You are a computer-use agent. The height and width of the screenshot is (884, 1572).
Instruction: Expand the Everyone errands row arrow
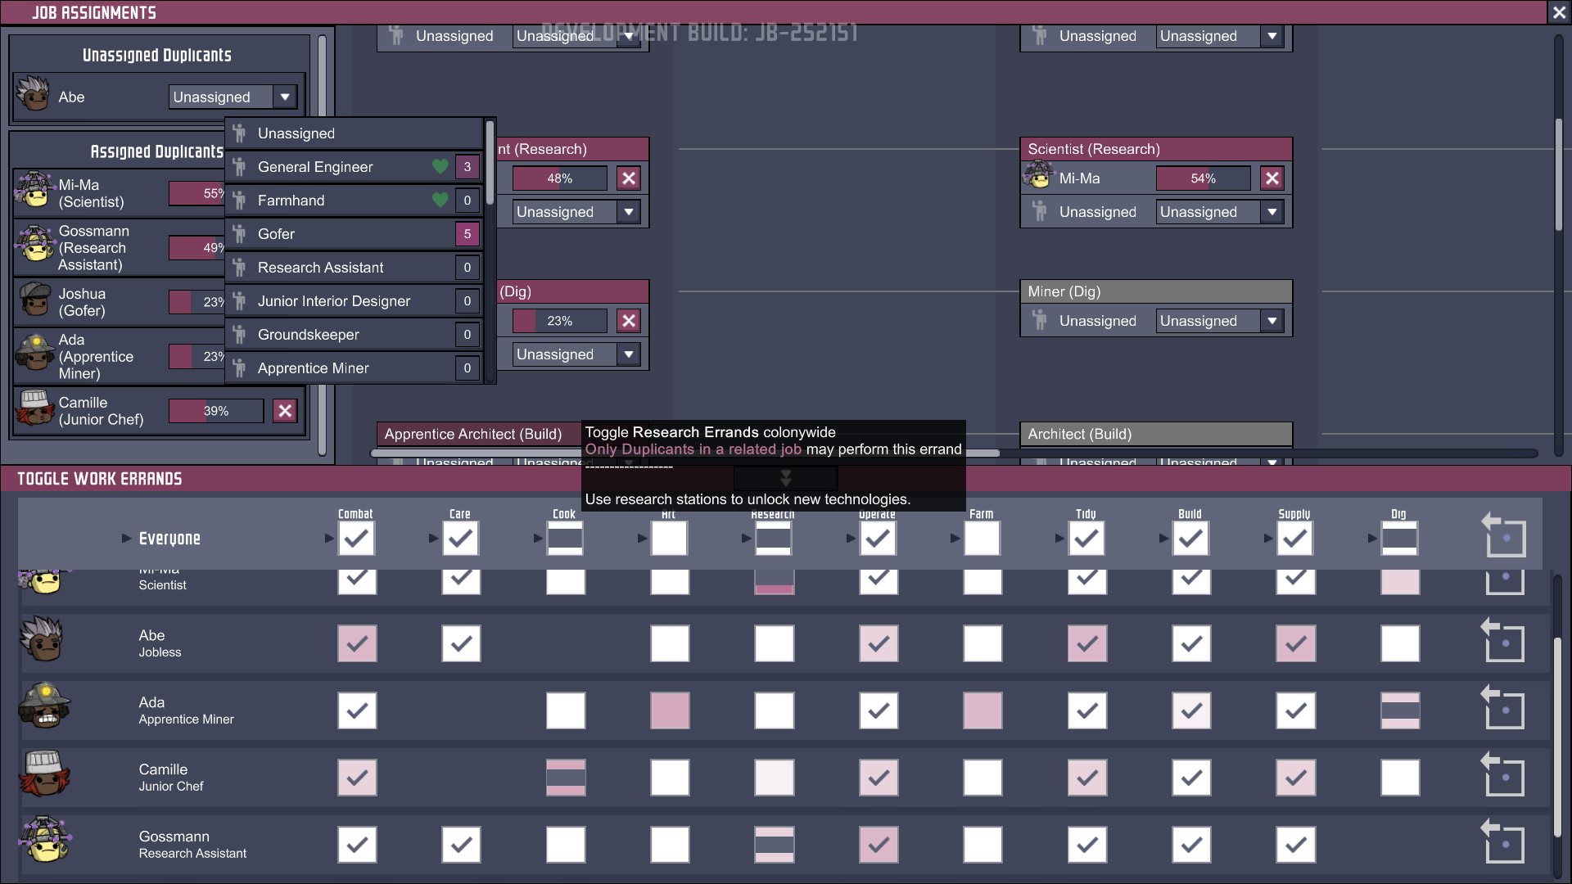click(x=126, y=539)
